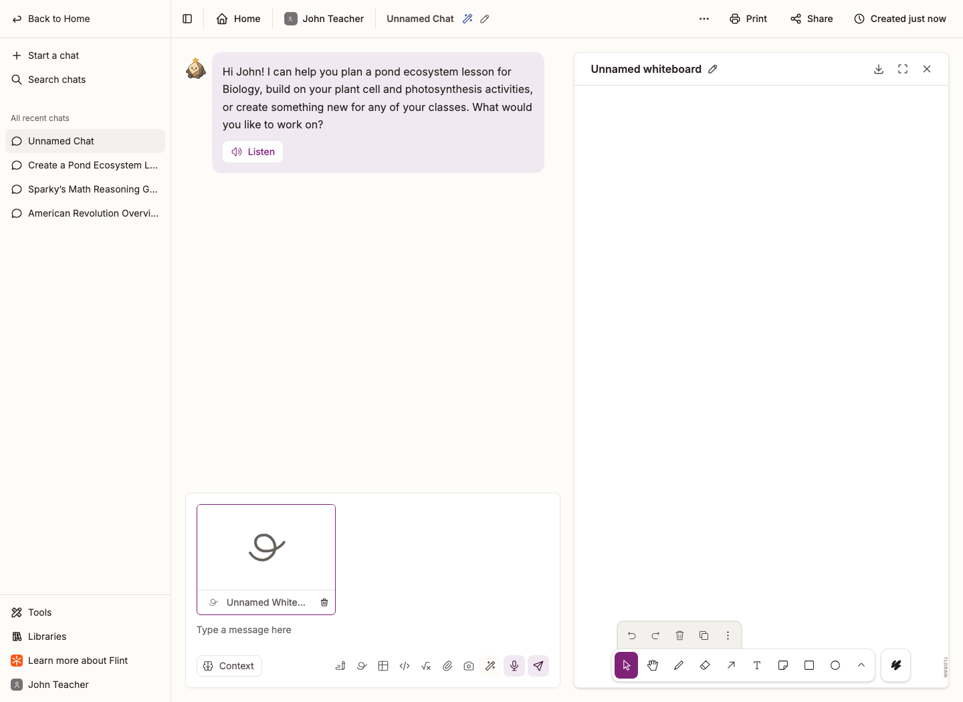Select the sticky note tool

783,665
